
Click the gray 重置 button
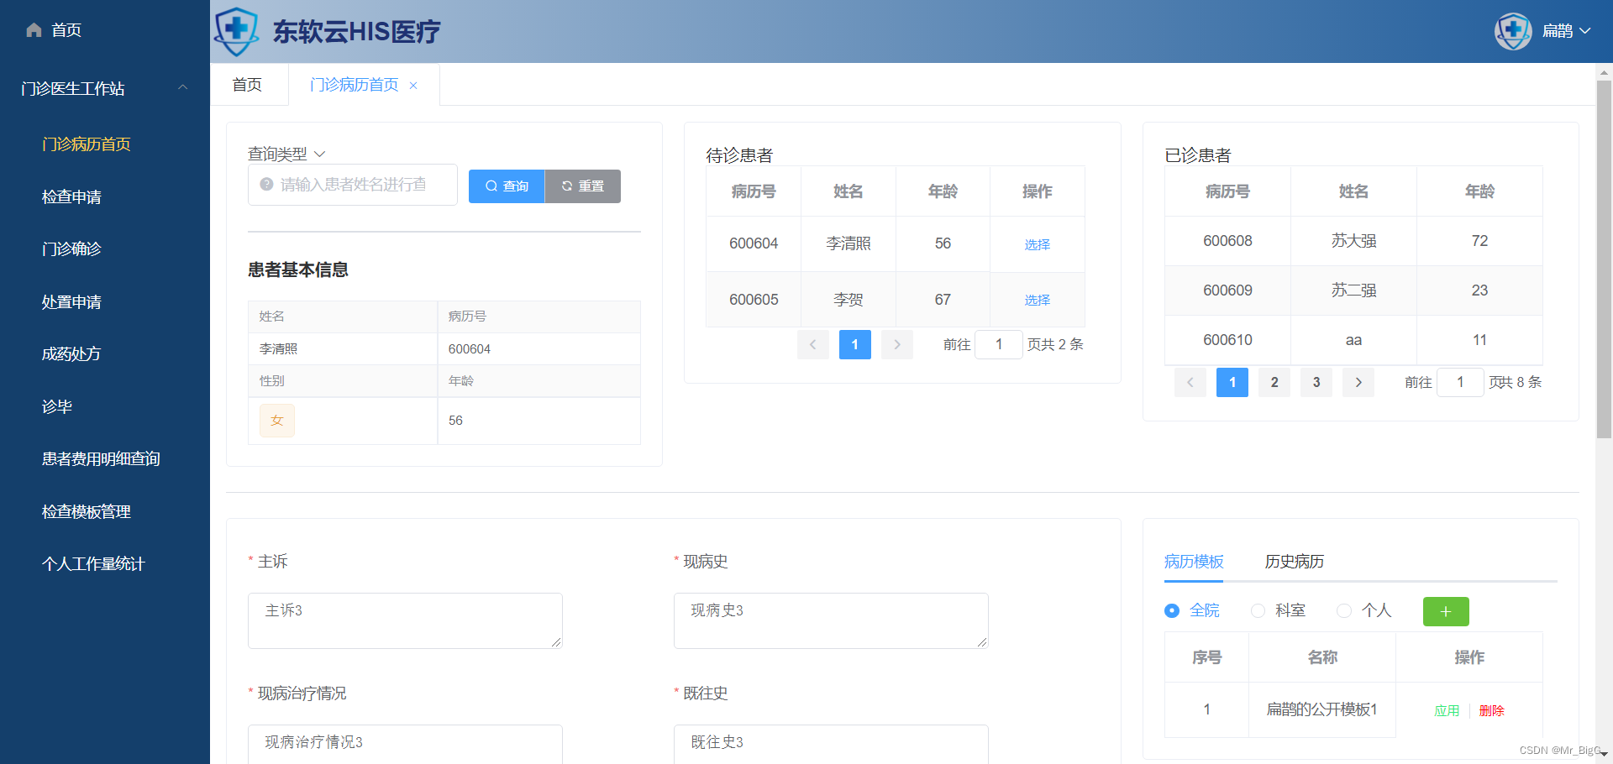coord(583,186)
